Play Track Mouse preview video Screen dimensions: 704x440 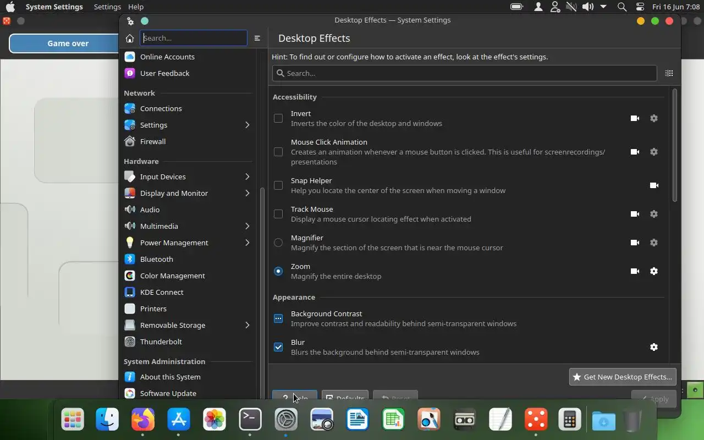coord(635,214)
